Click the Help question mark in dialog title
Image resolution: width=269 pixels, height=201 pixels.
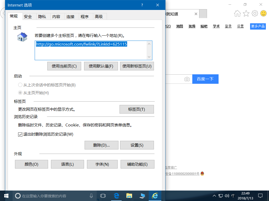point(142,5)
